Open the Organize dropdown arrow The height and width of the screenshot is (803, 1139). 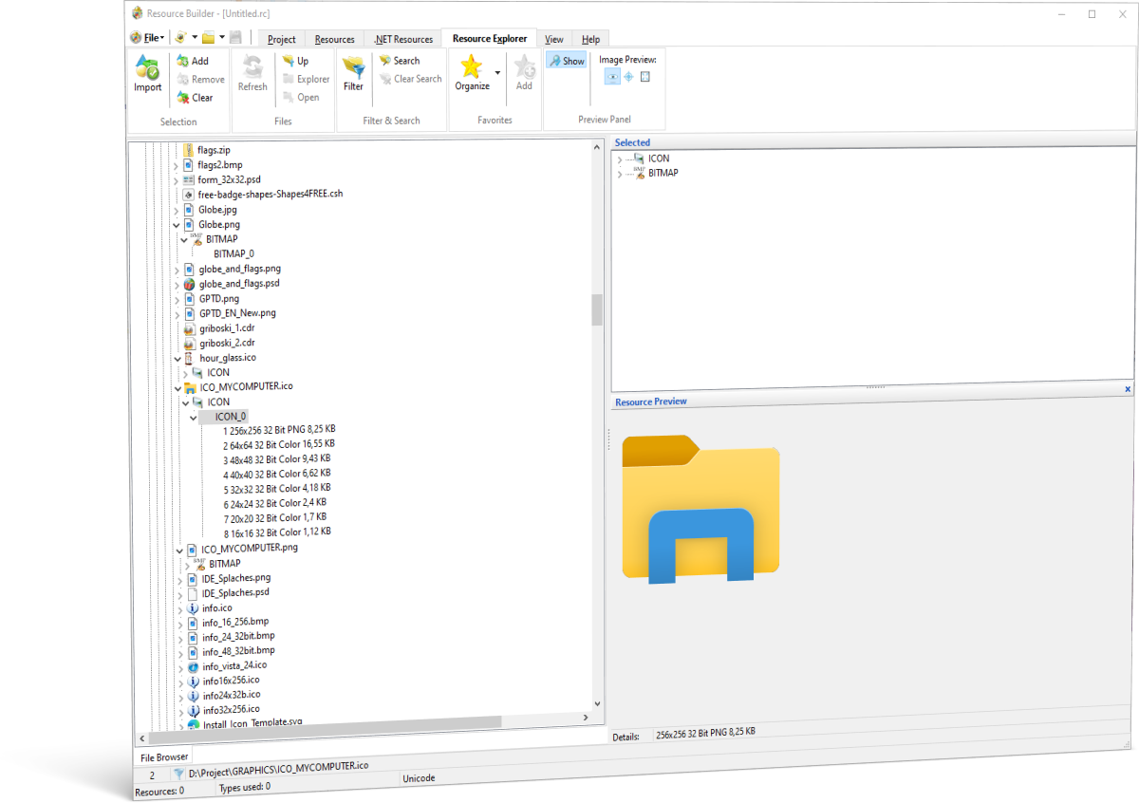498,72
